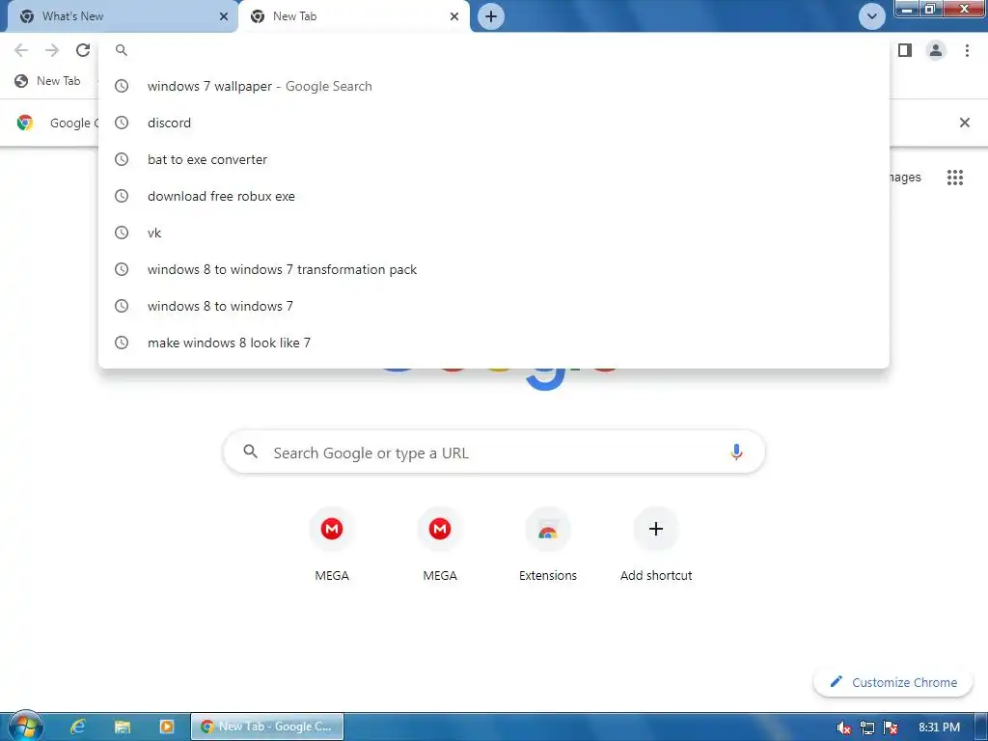This screenshot has width=988, height=741.
Task: Switch to the What's New tab
Action: [x=123, y=16]
